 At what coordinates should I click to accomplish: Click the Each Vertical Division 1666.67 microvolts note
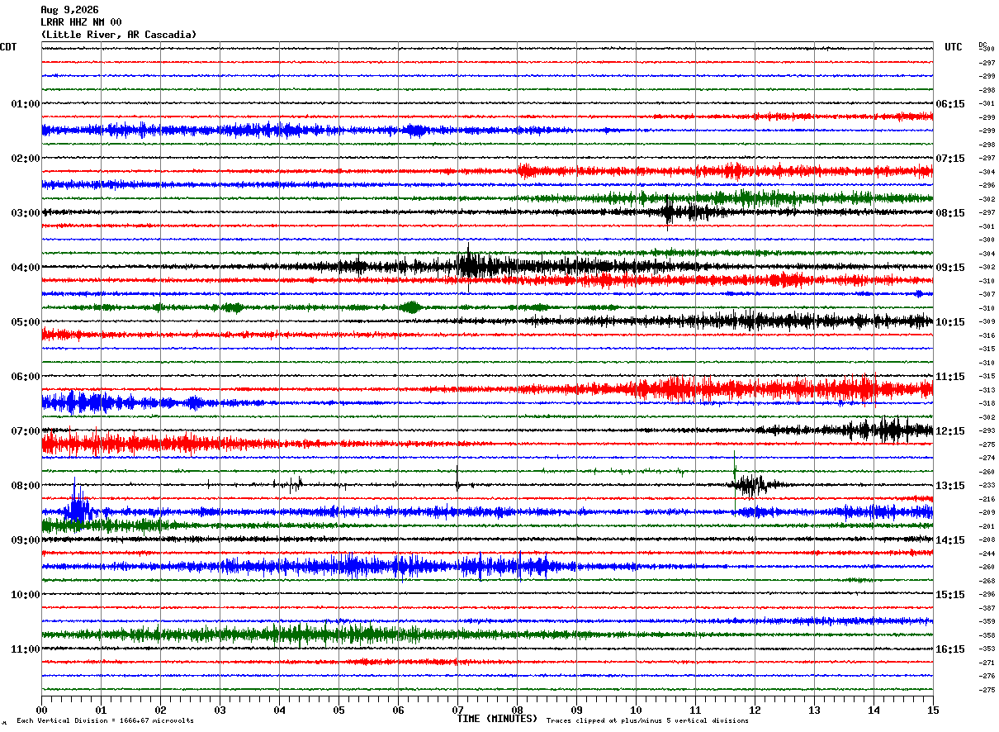(106, 721)
